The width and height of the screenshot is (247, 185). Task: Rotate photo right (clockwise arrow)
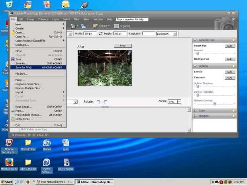click(x=106, y=102)
